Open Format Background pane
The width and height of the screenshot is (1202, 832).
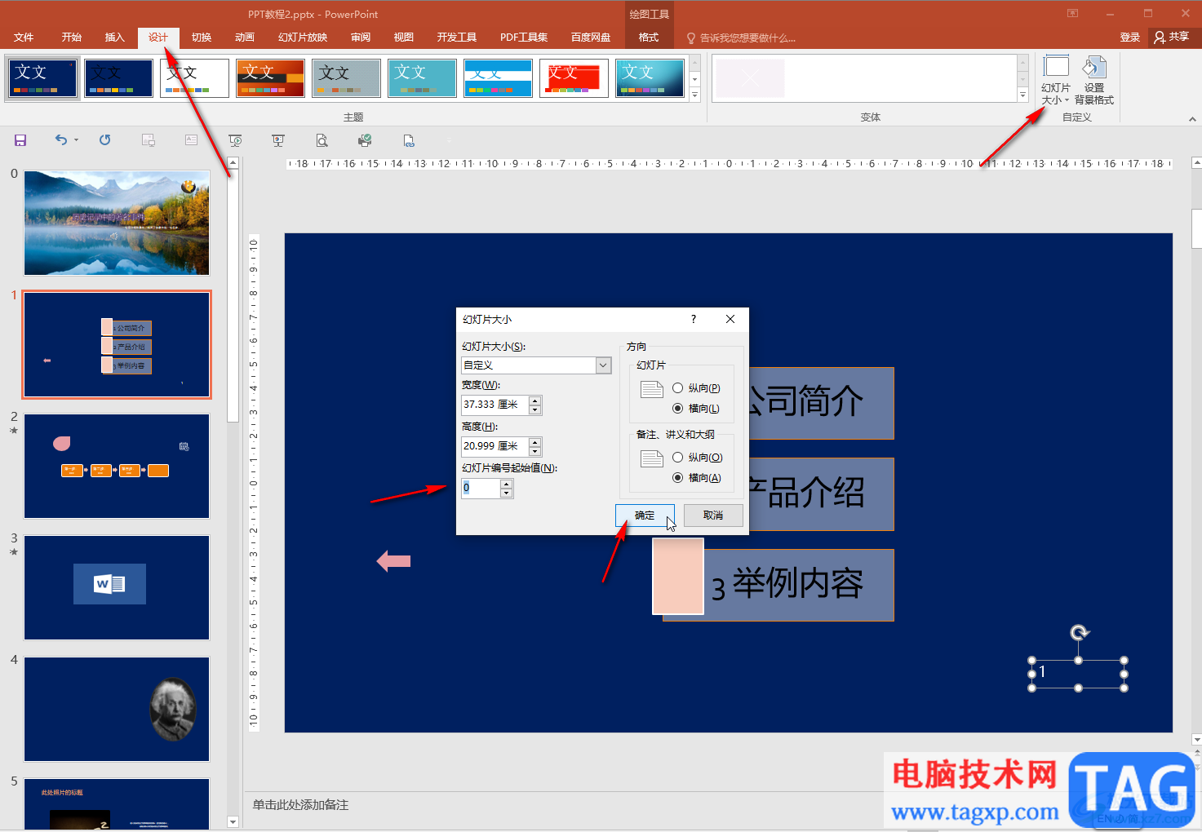click(x=1094, y=80)
